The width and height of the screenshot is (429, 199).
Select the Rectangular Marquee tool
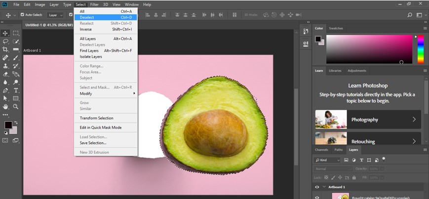(16, 33)
